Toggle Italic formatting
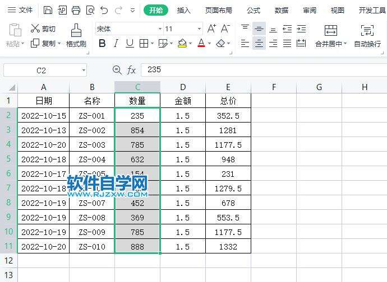This screenshot has height=282, width=387. (116, 44)
